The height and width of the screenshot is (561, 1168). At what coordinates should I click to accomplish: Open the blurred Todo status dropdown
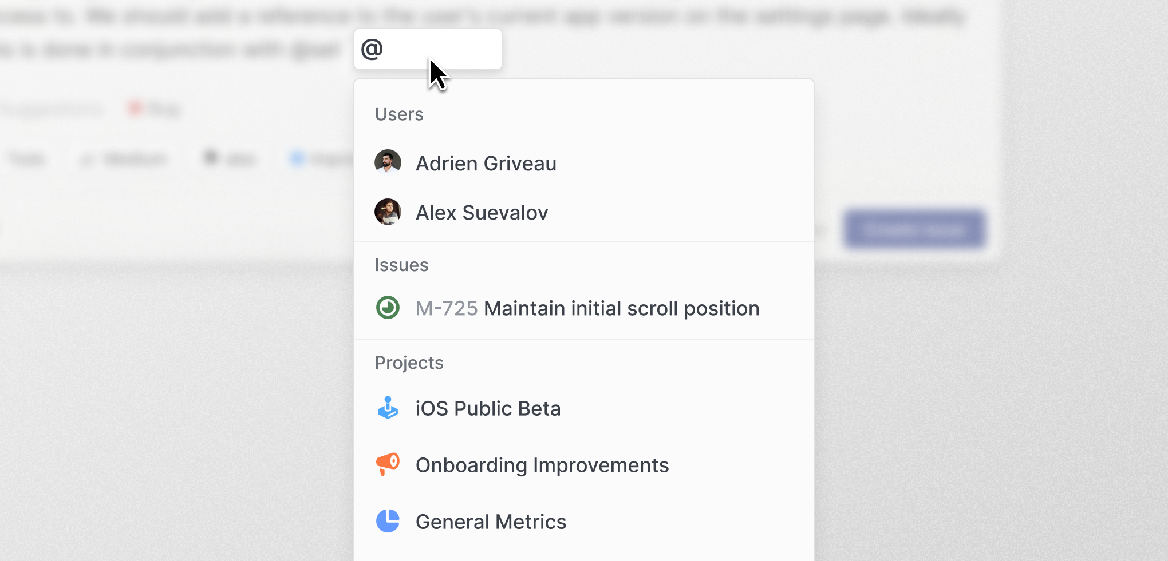[26, 158]
